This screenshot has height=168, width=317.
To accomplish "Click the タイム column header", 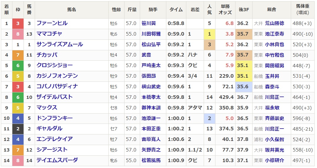I will [x=176, y=10].
